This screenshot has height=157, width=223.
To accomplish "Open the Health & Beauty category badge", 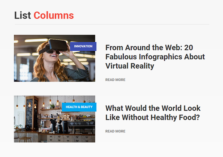I will [x=79, y=107].
